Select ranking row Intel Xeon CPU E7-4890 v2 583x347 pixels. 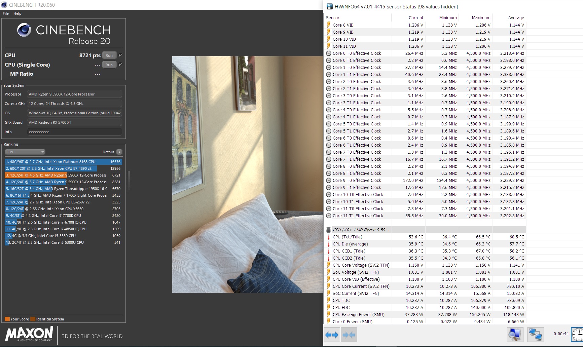tap(63, 168)
